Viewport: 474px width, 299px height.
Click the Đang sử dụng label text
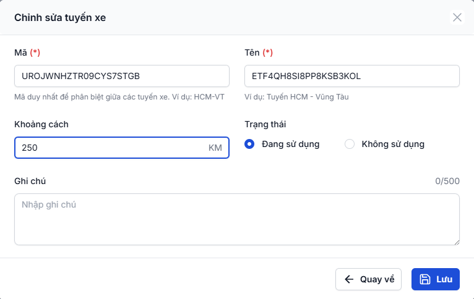[290, 144]
